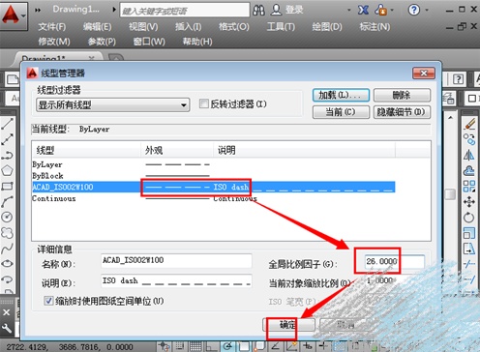Open the Insert (插入) menu
Viewport: 480px width, 352px height.
189,27
